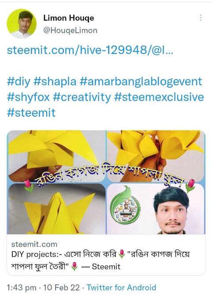212x298 pixels.
Task: Open the #shyfox hashtag
Action: pyautogui.click(x=28, y=97)
